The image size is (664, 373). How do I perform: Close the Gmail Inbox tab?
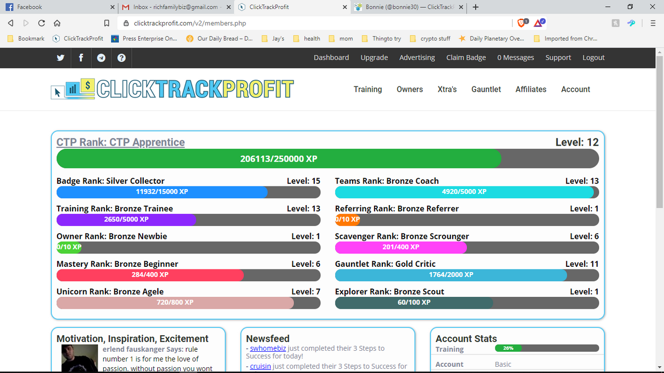pos(229,7)
